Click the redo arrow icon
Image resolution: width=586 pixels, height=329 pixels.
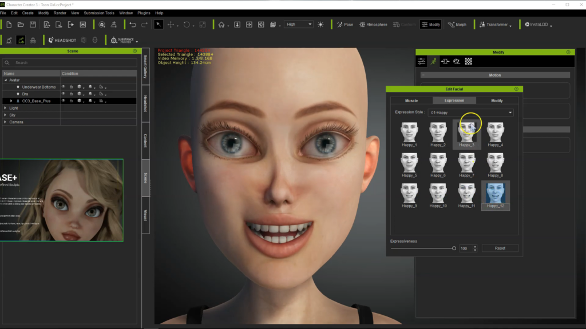145,25
